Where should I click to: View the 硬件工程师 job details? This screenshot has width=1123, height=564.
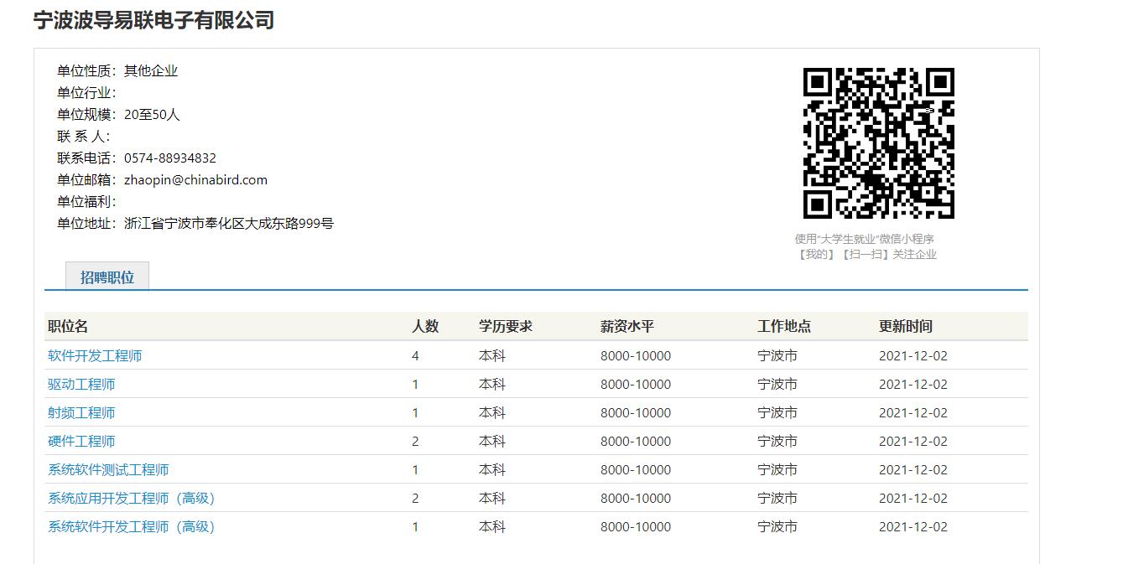coord(81,441)
